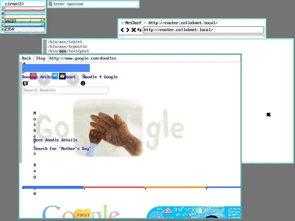Click the red segment of the color bar

point(114,187)
